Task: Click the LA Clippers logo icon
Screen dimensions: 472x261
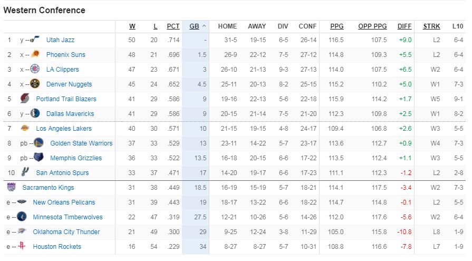Action: tap(35, 69)
